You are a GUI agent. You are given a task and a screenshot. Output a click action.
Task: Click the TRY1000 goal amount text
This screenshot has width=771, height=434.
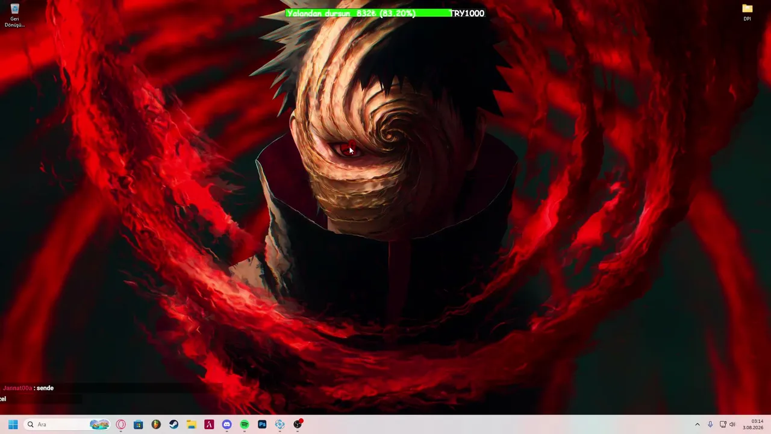[467, 13]
